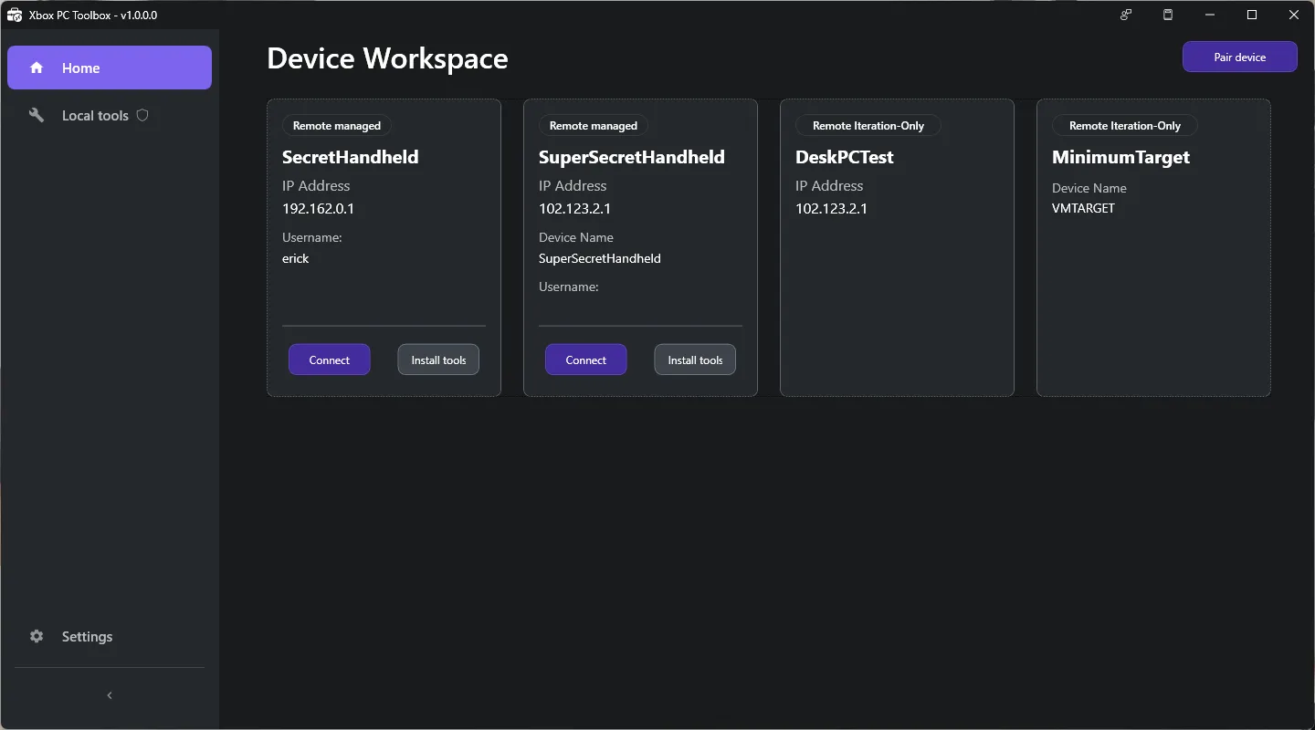1315x730 pixels.
Task: Maximize the Xbox PC Toolbox window
Action: coord(1252,15)
